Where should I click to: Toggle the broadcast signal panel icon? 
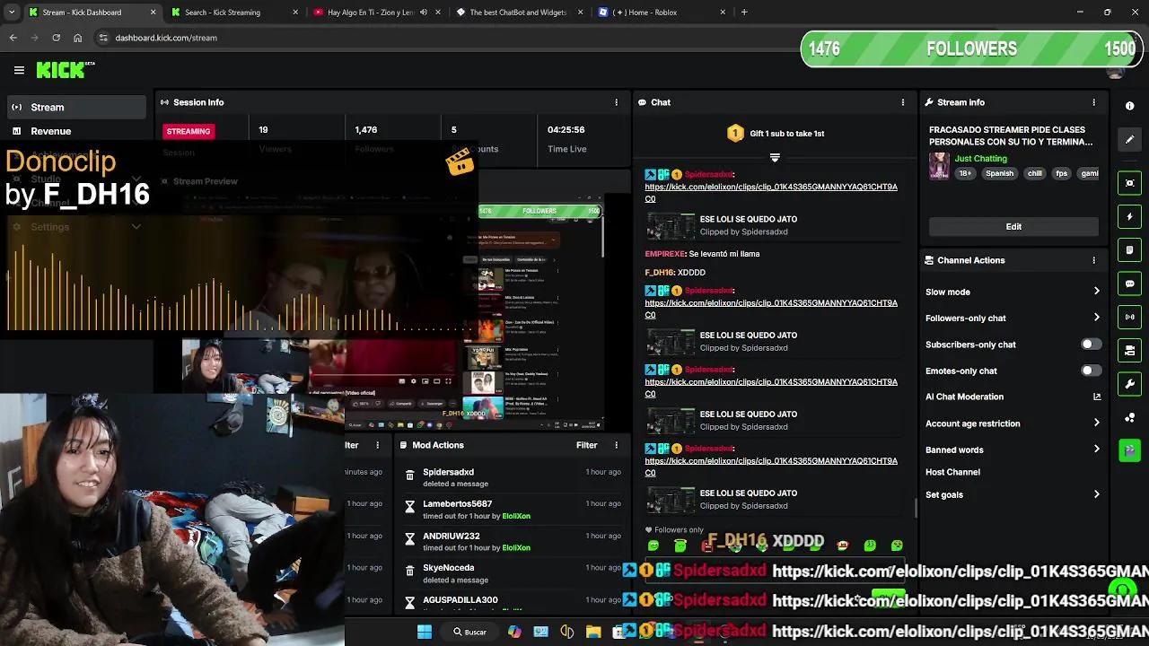(x=1129, y=317)
